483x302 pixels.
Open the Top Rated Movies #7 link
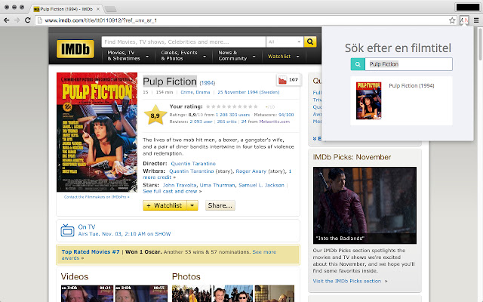click(91, 251)
